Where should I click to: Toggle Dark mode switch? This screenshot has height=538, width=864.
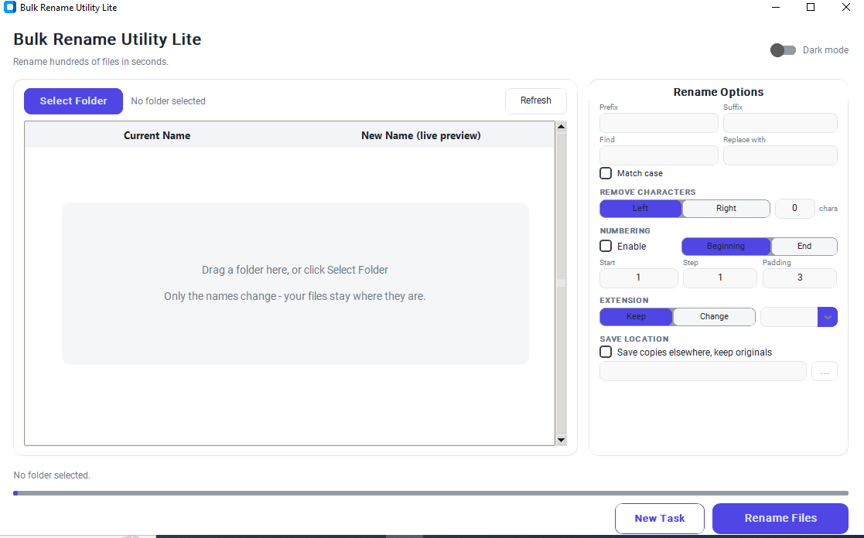pyautogui.click(x=783, y=50)
